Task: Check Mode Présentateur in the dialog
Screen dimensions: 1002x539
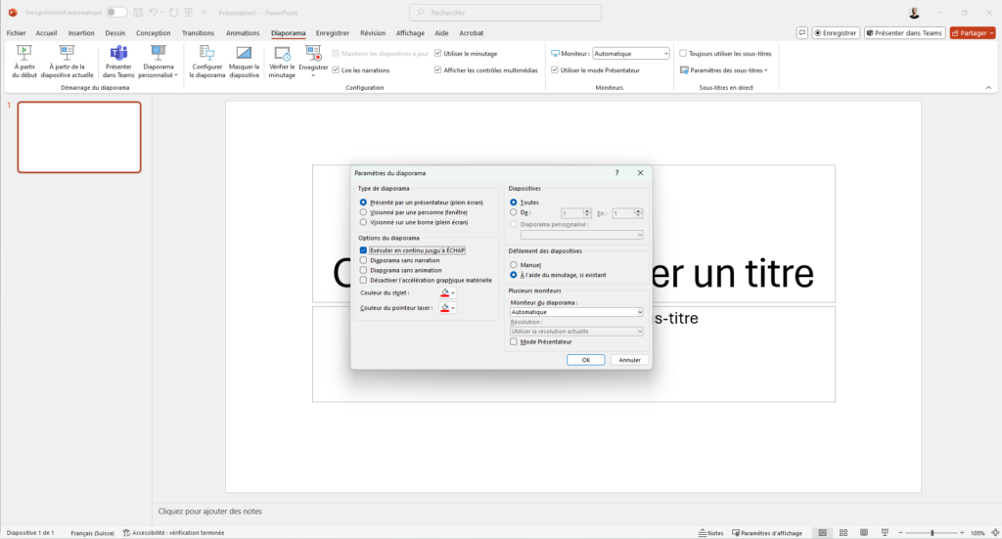Action: [513, 341]
